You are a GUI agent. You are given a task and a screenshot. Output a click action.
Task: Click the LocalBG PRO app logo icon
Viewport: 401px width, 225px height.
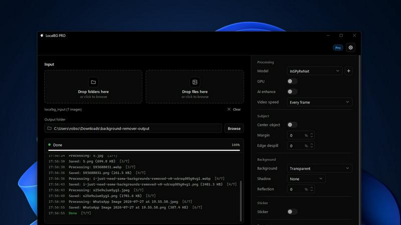point(42,35)
